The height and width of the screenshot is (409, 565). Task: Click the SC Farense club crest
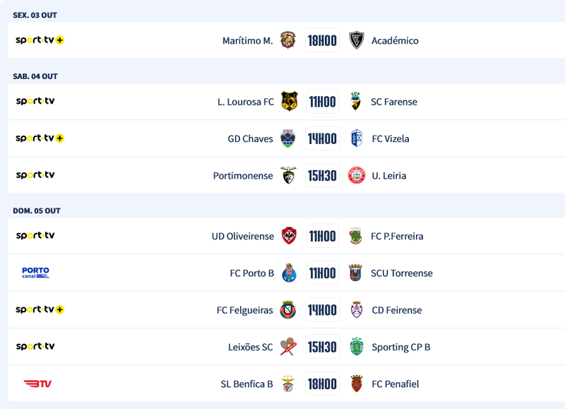pos(357,102)
